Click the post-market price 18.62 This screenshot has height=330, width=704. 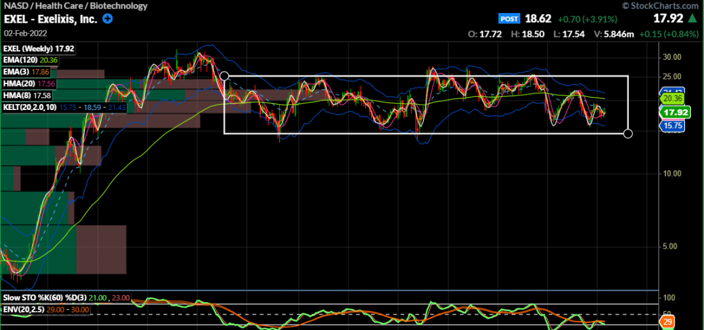coord(538,19)
